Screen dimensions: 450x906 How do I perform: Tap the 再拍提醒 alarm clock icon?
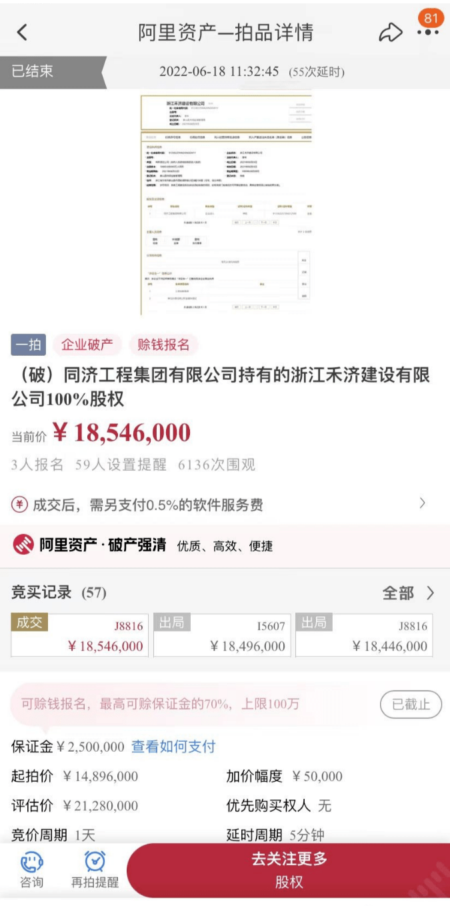tap(95, 862)
